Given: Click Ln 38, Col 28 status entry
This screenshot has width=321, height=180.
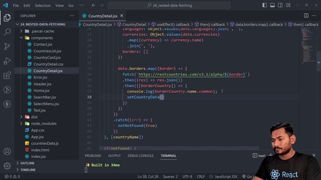Looking at the screenshot, I should click(x=148, y=176).
